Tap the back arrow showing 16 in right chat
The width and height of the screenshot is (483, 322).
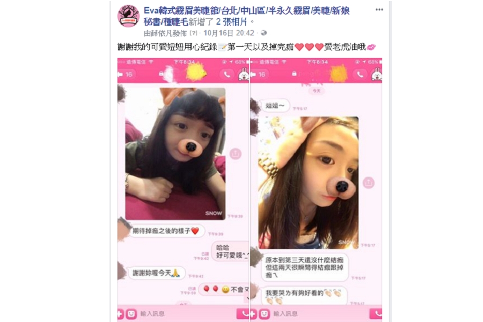point(258,74)
